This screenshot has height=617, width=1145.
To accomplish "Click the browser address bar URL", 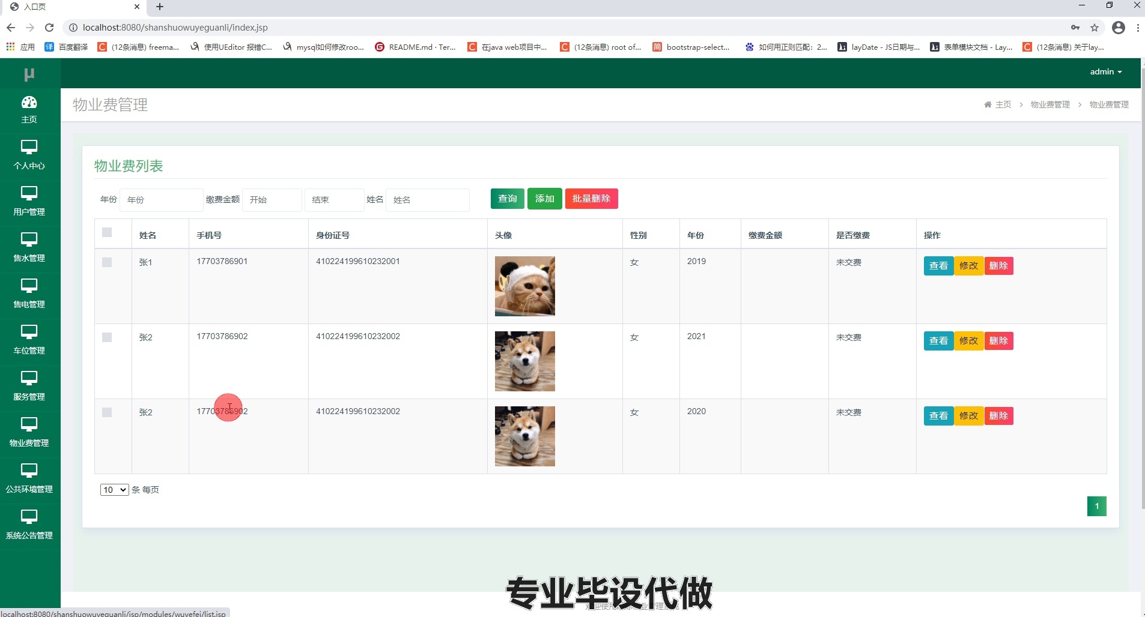I will click(x=175, y=28).
